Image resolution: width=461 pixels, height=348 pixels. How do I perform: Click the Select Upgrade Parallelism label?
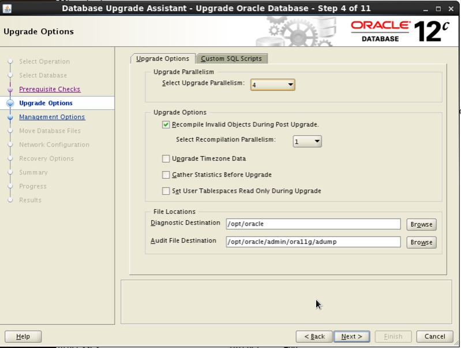click(x=203, y=83)
